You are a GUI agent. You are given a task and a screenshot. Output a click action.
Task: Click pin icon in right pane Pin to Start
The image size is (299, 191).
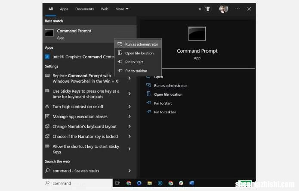coord(149,103)
